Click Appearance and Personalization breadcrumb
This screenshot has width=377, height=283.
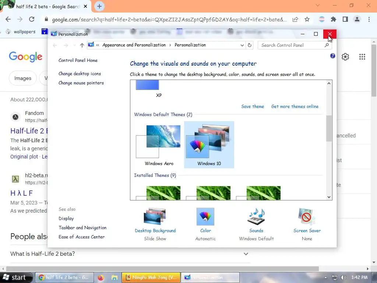point(134,45)
